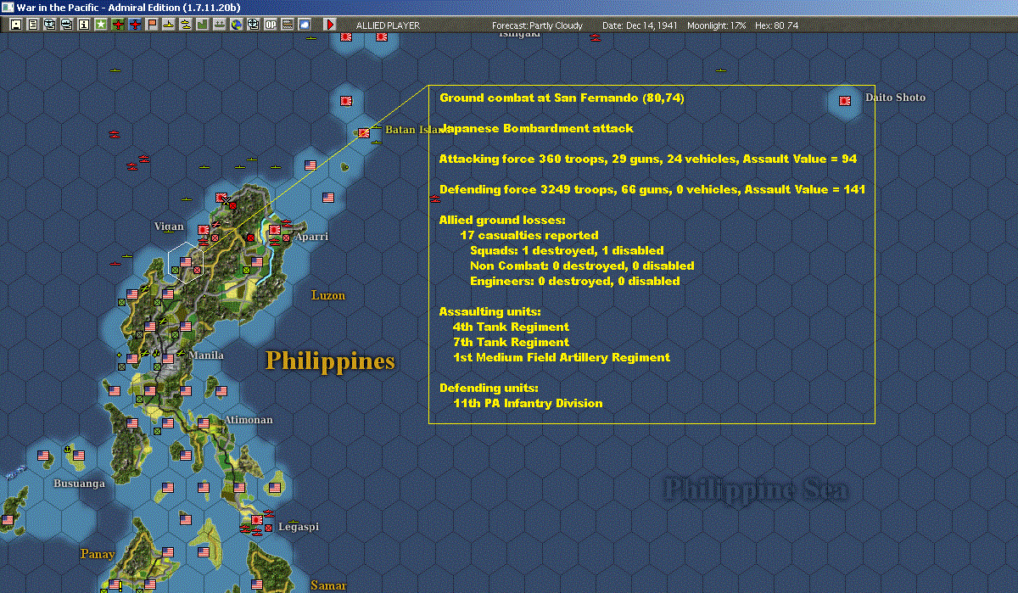Click the Legaspi map label
Screen dimensions: 1018x593
pos(299,527)
